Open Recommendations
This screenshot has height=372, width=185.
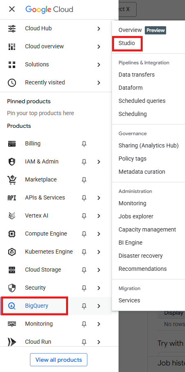(142, 269)
